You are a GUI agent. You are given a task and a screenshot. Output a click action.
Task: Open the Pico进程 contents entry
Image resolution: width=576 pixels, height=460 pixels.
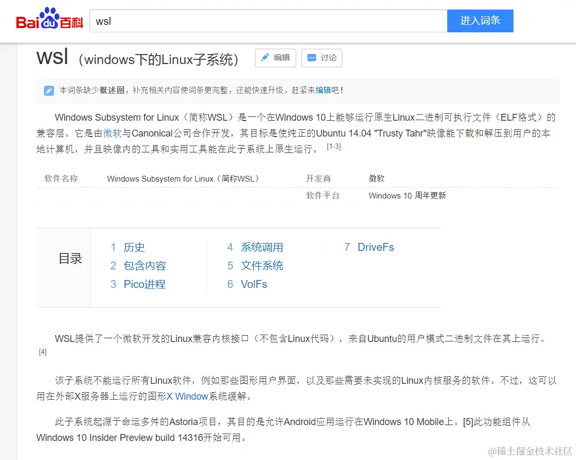[x=144, y=284]
